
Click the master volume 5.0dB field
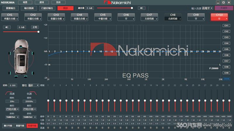[90, 8]
